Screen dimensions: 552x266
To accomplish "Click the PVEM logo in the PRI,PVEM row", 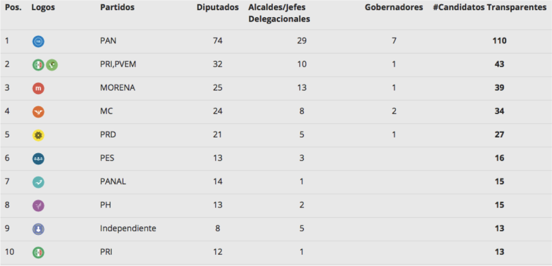I will tap(52, 65).
